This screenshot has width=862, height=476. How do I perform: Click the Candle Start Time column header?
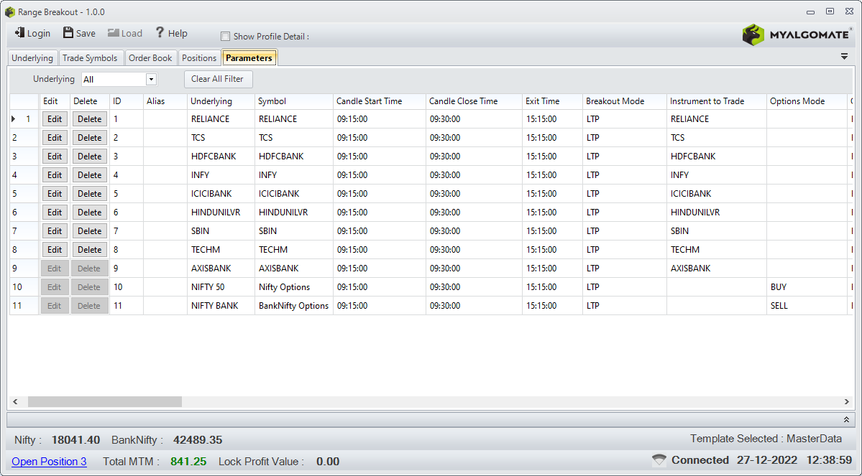[379, 101]
